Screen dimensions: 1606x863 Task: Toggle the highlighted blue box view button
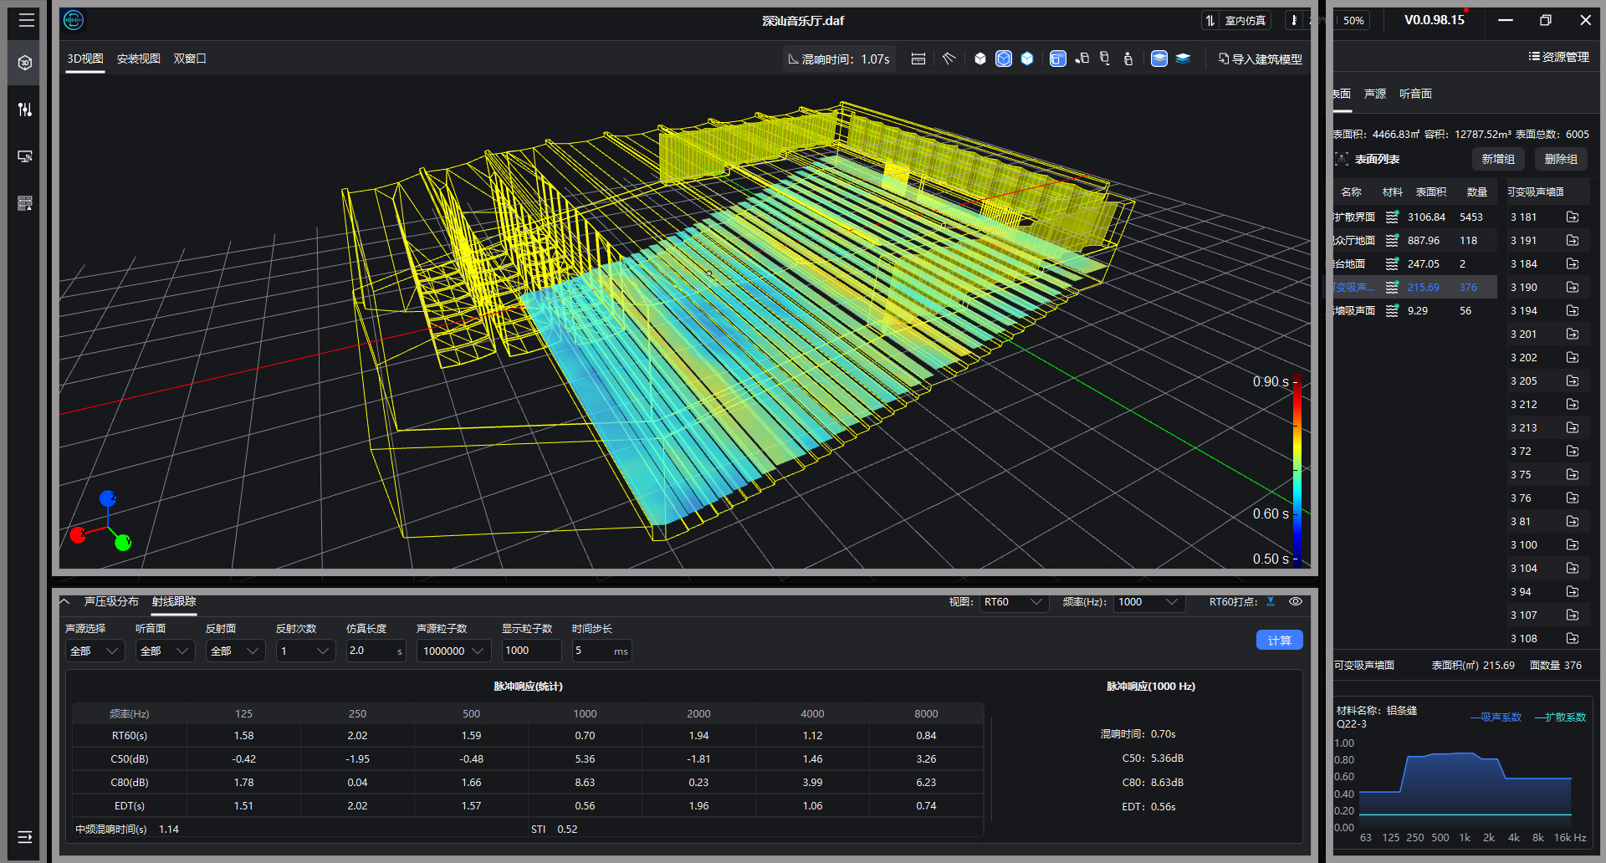1058,59
